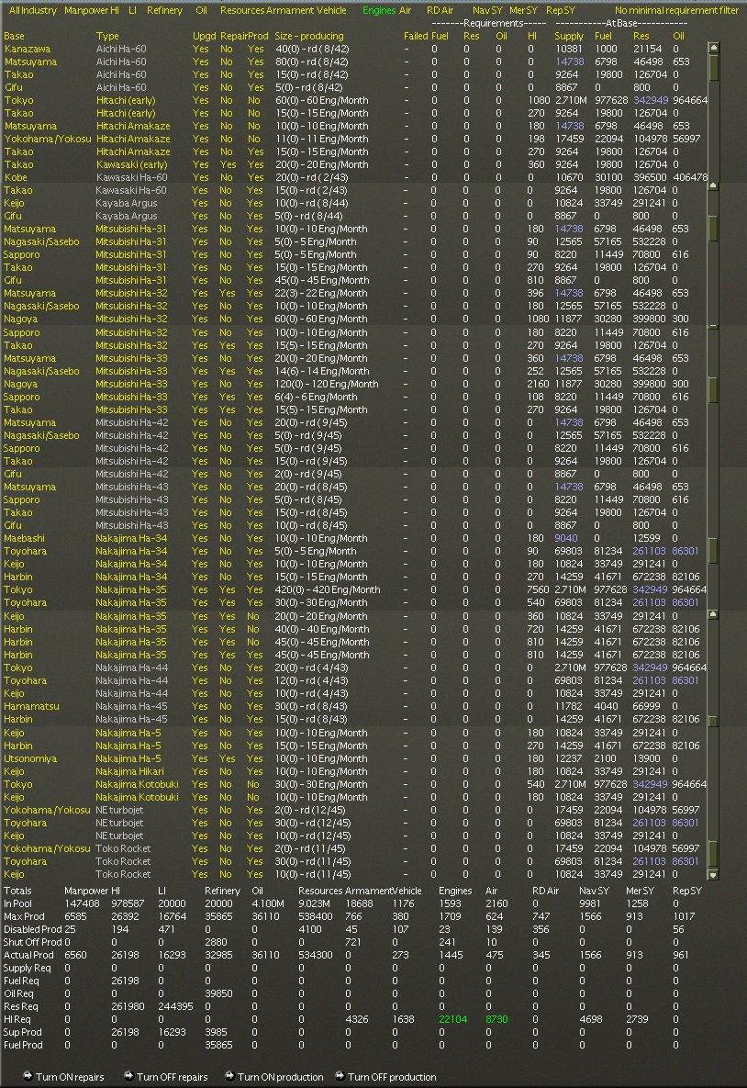Screen dimensions: 747x1088
Task: Click the scroll down arrow at list bottom
Action: [x=712, y=875]
